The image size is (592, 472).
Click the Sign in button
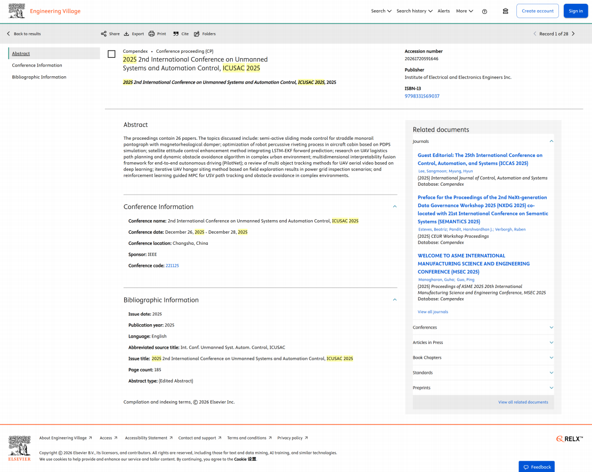point(576,11)
